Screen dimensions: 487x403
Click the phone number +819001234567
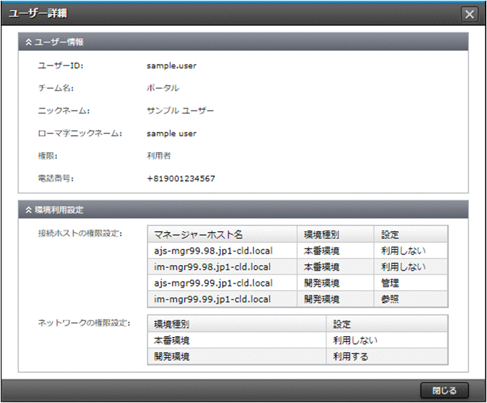[181, 178]
